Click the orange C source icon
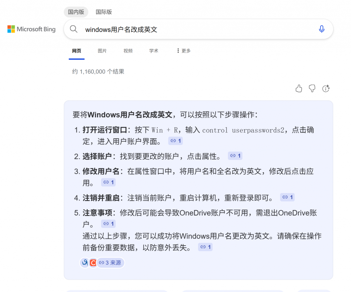 click(93, 263)
